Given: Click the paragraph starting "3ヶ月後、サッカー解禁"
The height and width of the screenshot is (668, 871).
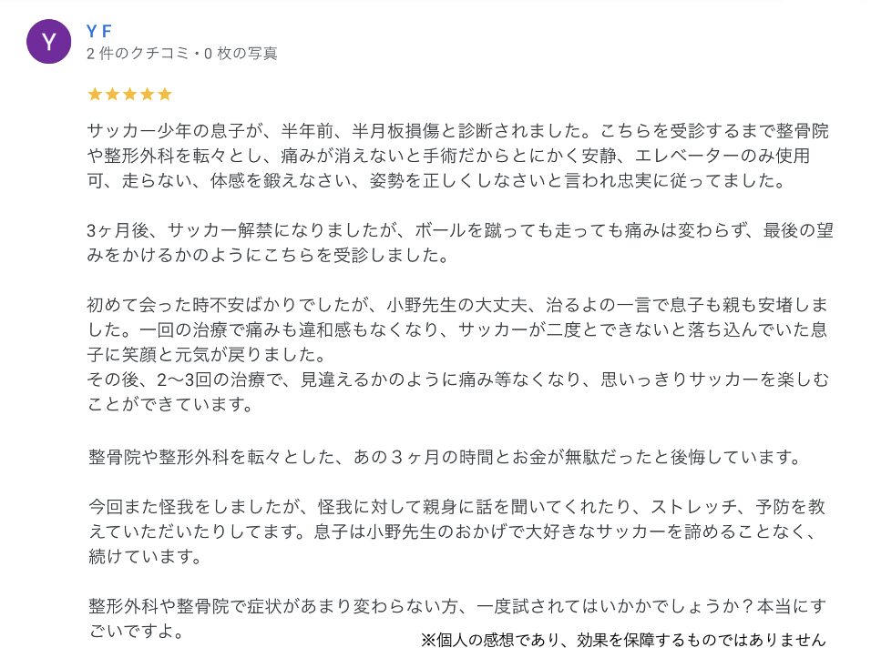Looking at the screenshot, I should tap(460, 242).
